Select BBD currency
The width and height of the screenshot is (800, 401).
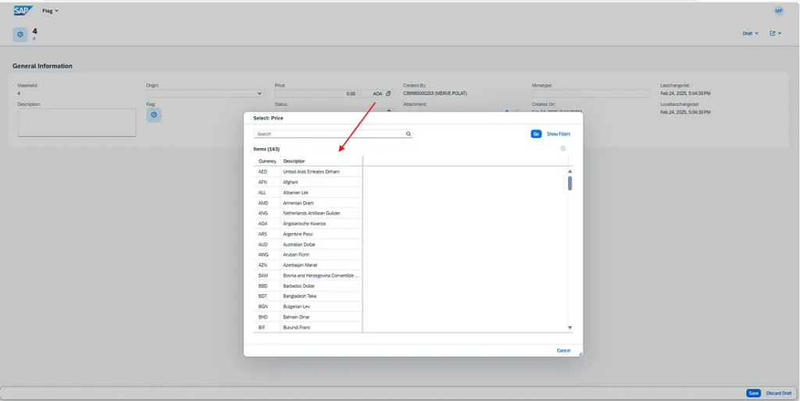click(263, 286)
